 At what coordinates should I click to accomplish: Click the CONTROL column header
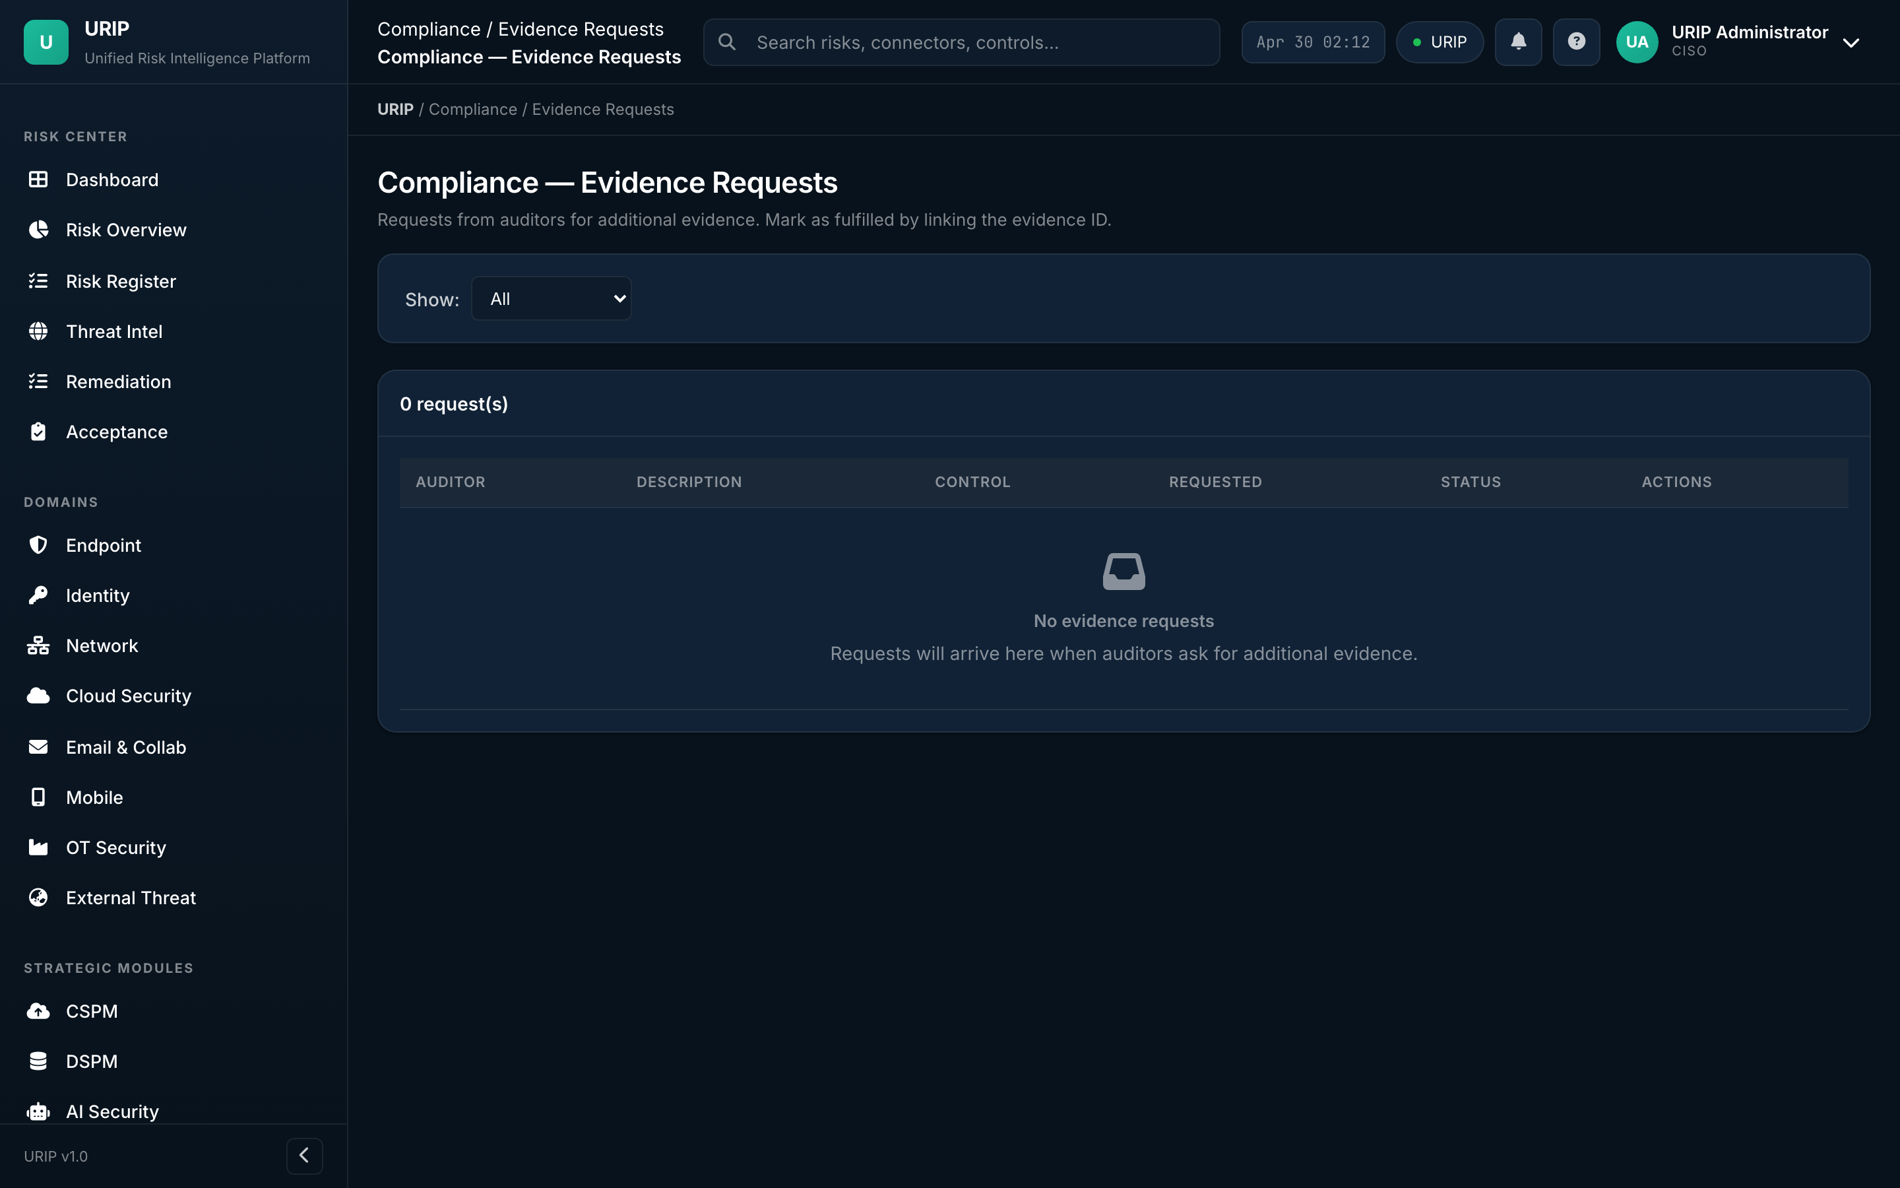pos(973,482)
